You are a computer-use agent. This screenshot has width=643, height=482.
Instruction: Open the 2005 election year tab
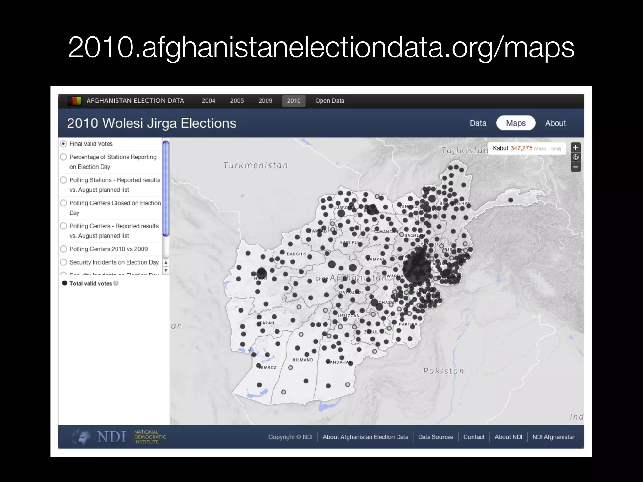point(237,101)
